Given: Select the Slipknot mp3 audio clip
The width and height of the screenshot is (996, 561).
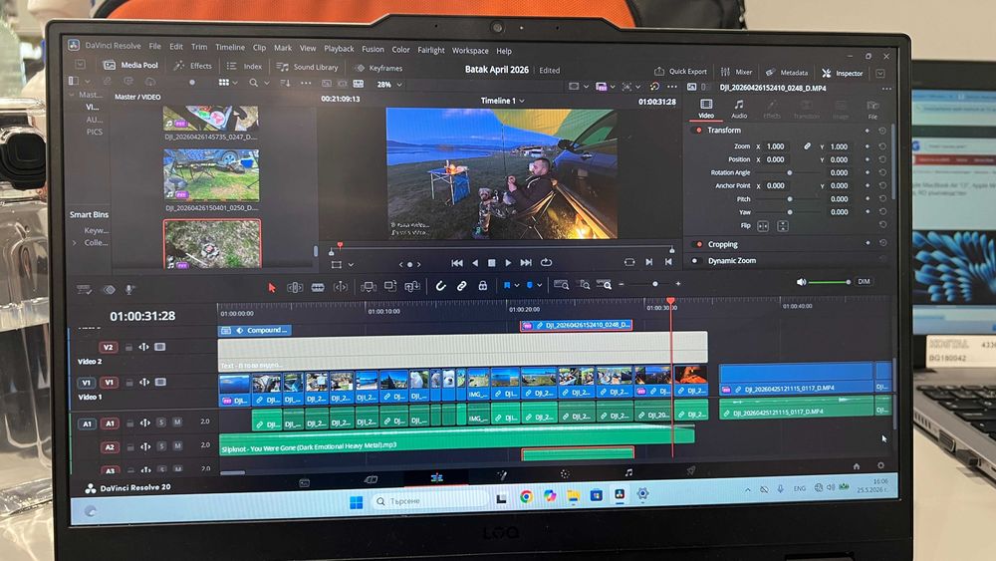Looking at the screenshot, I should click(x=457, y=442).
